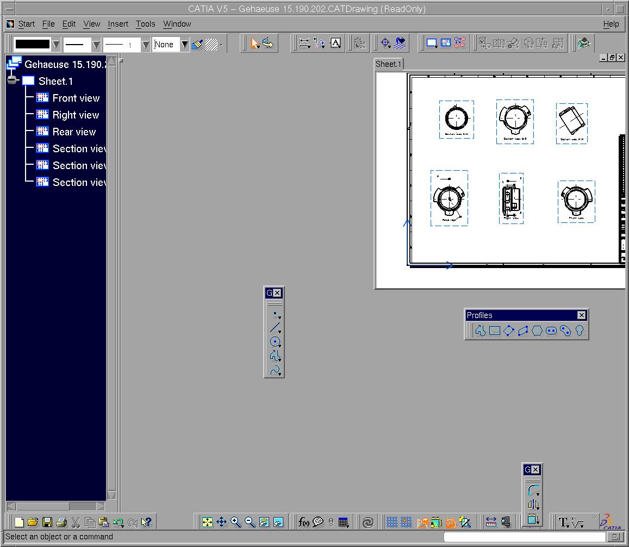This screenshot has width=629, height=547.
Task: Select the Line tool in floating geometry toolbar
Action: pos(275,328)
